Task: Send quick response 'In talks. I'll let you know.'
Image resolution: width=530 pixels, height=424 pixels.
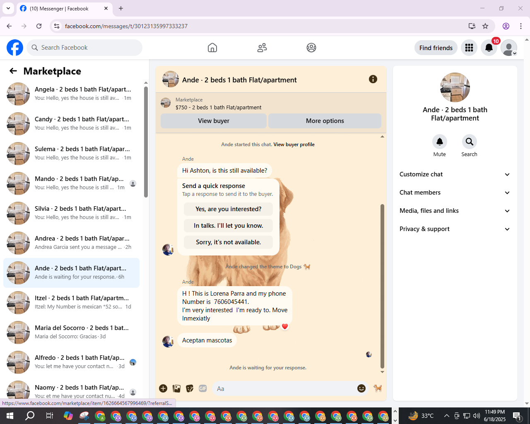Action: pos(229,226)
